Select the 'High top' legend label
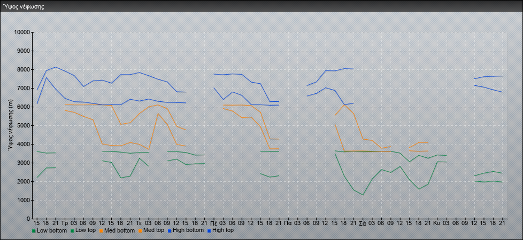The image size is (523, 240). [223, 230]
